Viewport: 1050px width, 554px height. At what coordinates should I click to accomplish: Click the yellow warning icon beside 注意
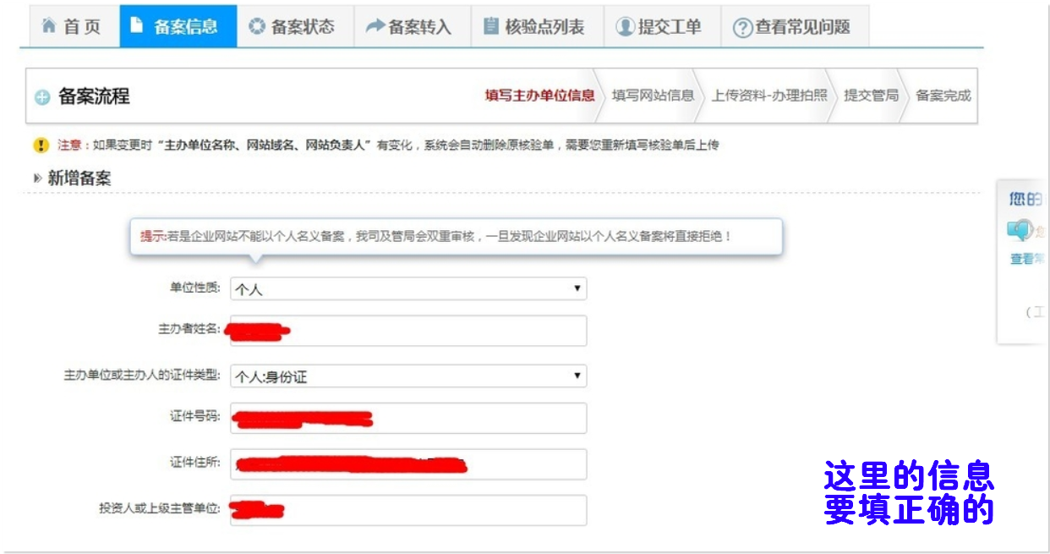pos(41,145)
